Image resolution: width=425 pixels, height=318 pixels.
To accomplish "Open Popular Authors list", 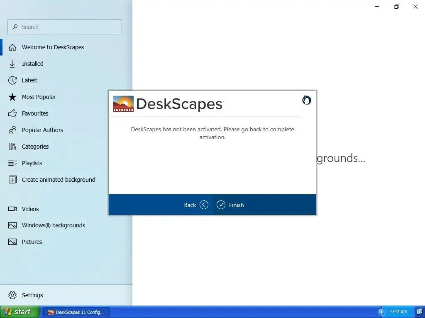I will click(43, 130).
